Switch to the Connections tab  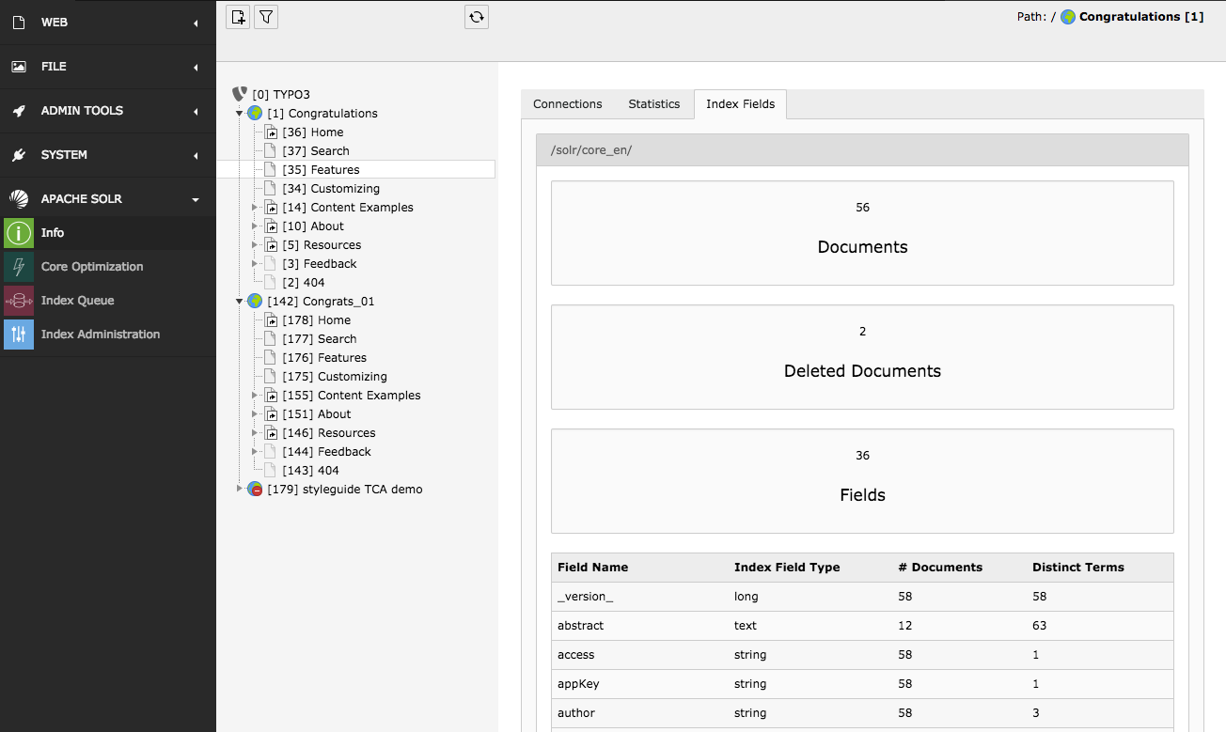(567, 104)
